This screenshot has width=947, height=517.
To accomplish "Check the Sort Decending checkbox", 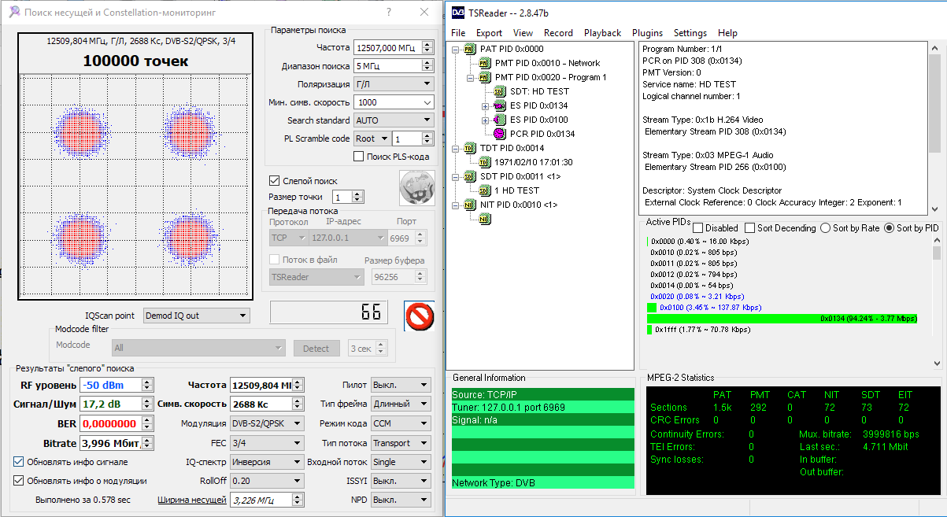I will click(748, 228).
